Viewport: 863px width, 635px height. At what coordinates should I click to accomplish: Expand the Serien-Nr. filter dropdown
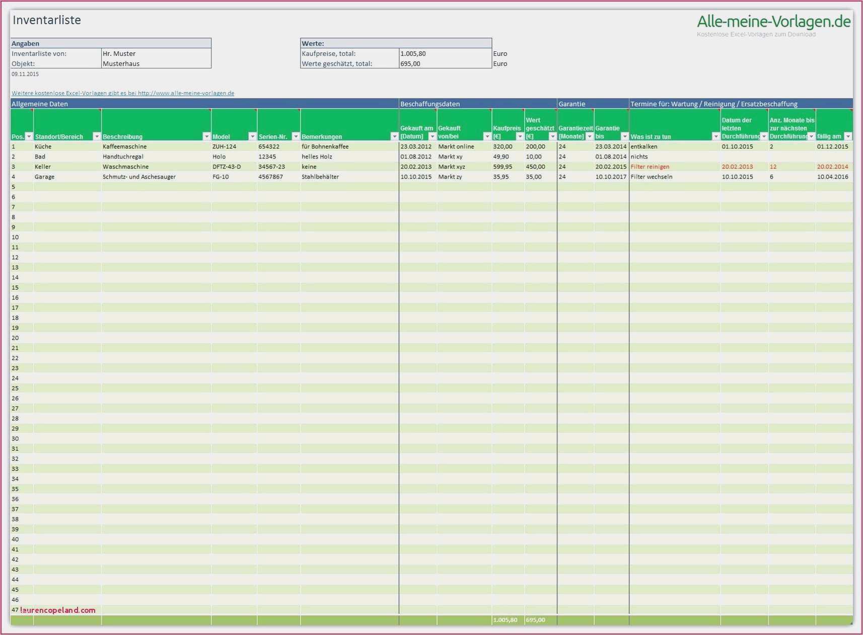point(296,137)
